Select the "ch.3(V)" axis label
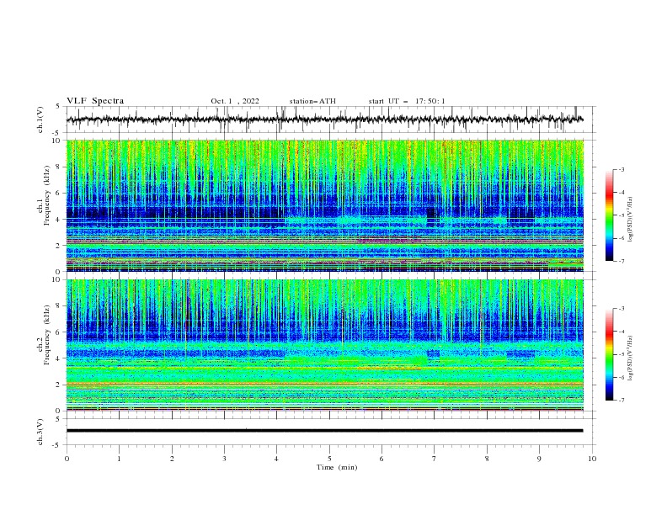The image size is (667, 515). 40,432
